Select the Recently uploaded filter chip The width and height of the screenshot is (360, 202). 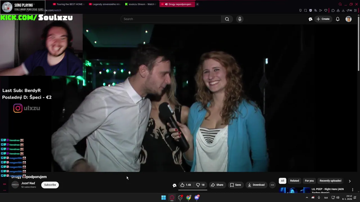[x=330, y=181]
